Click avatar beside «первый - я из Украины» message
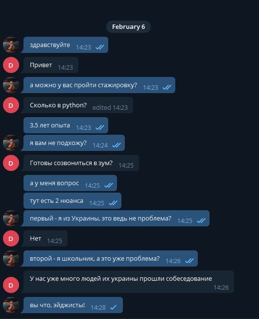 click(11, 218)
